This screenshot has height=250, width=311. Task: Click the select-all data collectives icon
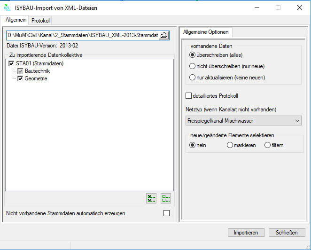(x=151, y=198)
